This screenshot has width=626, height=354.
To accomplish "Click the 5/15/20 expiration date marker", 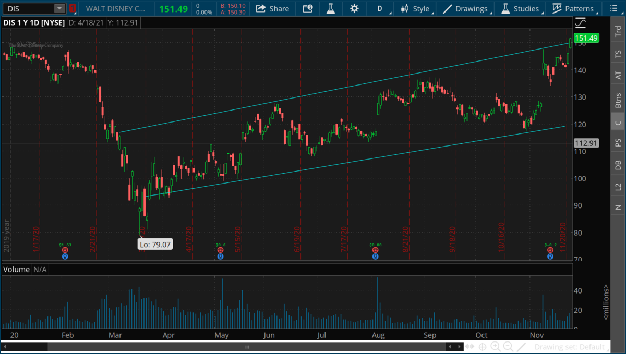I will coord(238,239).
